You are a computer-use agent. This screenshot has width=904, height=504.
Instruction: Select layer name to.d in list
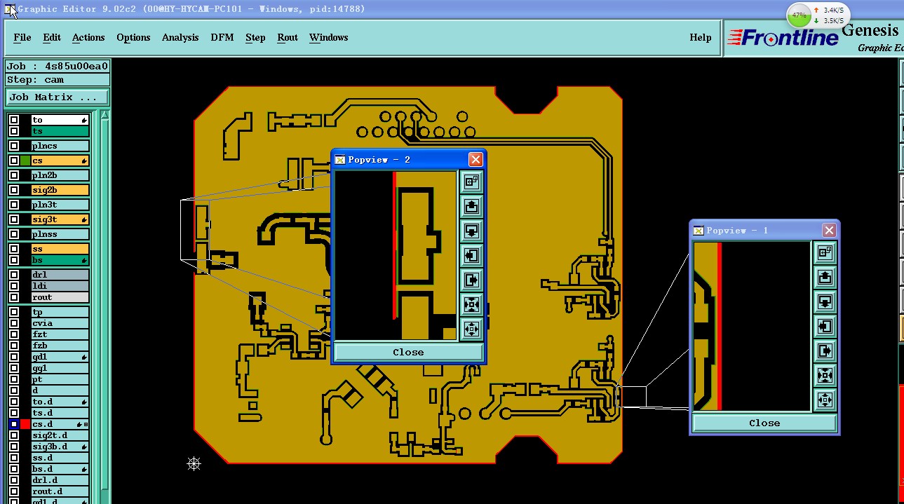60,402
